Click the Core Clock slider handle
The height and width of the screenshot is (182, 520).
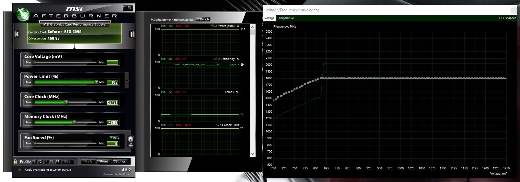[66, 102]
